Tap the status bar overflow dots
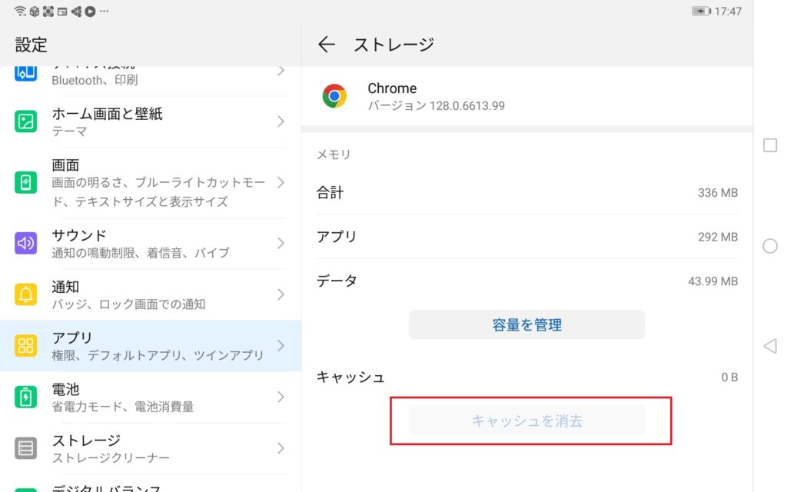 104,11
